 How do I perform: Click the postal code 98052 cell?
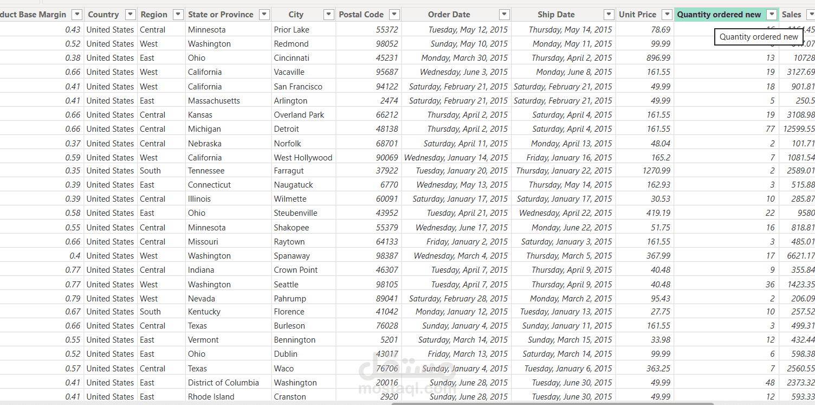click(x=387, y=44)
